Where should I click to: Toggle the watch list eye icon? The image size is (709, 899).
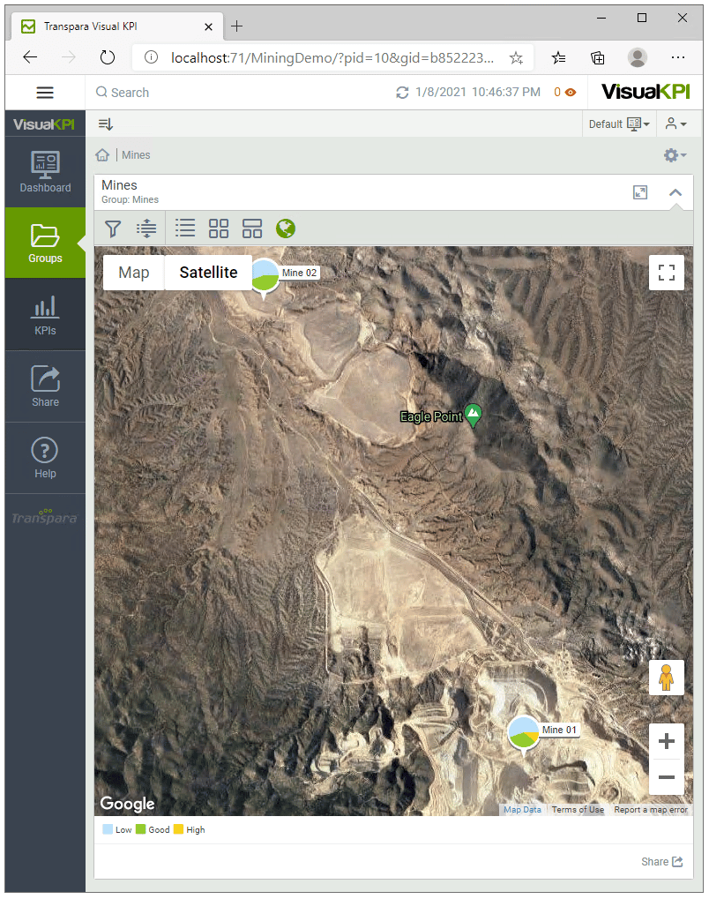[571, 93]
